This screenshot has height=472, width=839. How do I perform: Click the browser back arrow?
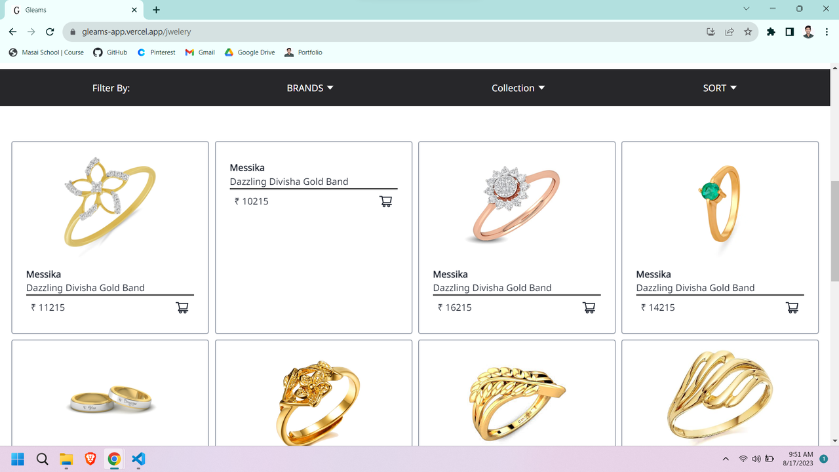(12, 31)
